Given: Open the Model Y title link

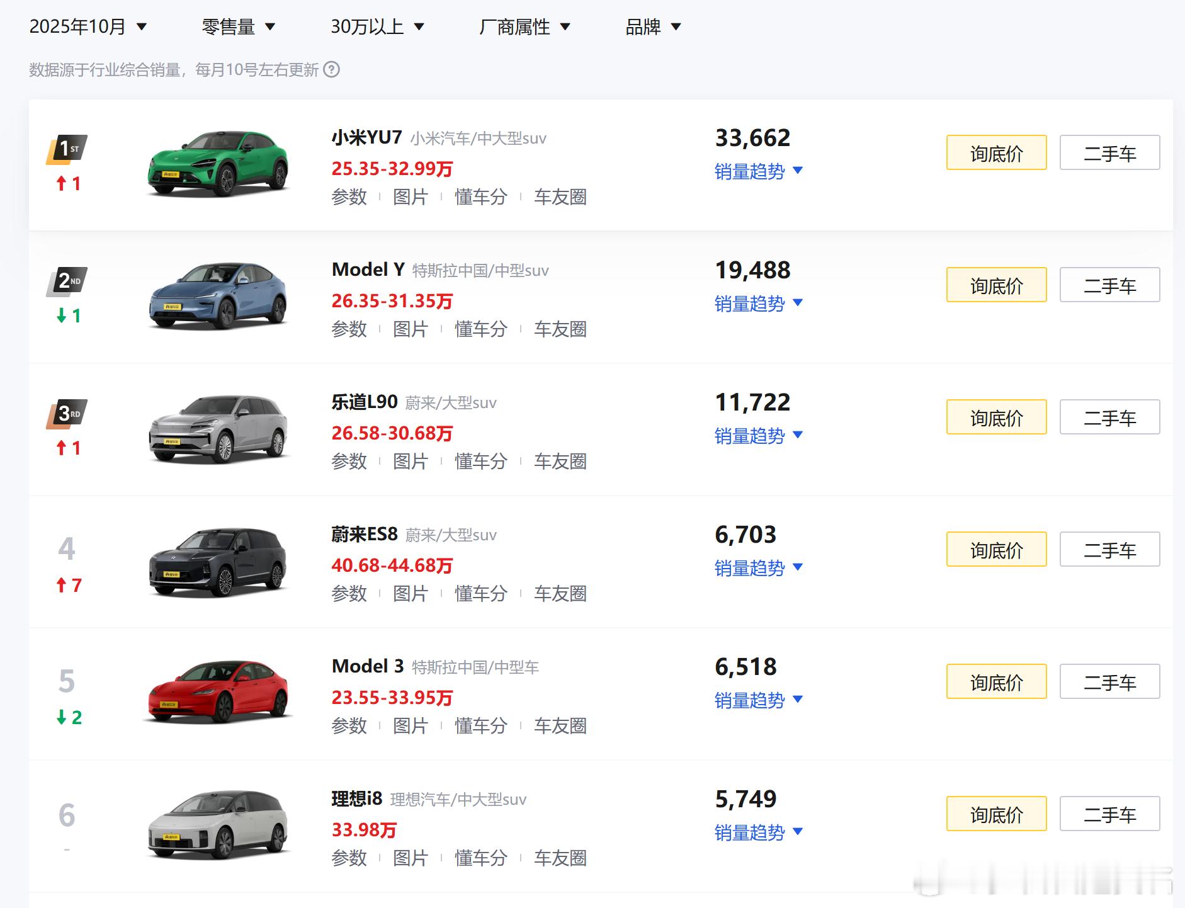Looking at the screenshot, I should click(x=368, y=270).
